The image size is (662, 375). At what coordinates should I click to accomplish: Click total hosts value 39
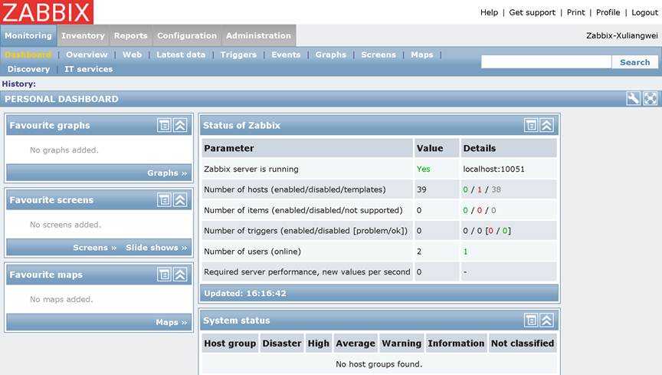click(x=421, y=189)
